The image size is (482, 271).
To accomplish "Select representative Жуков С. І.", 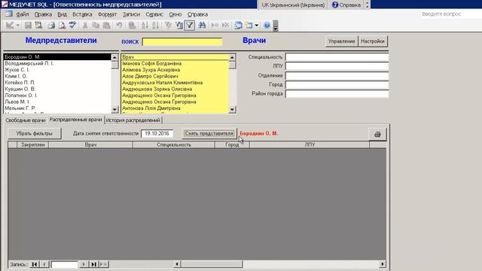I will click(57, 70).
